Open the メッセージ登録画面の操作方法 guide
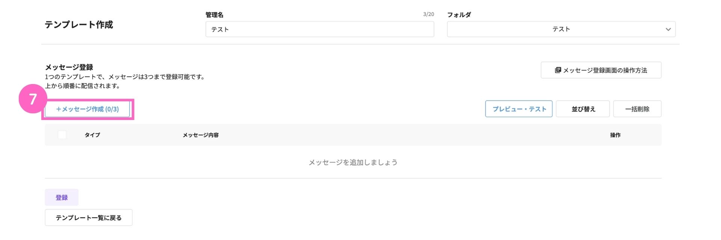Image resolution: width=721 pixels, height=240 pixels. point(601,70)
